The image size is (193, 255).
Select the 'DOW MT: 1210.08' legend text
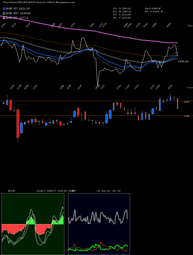click(18, 14)
